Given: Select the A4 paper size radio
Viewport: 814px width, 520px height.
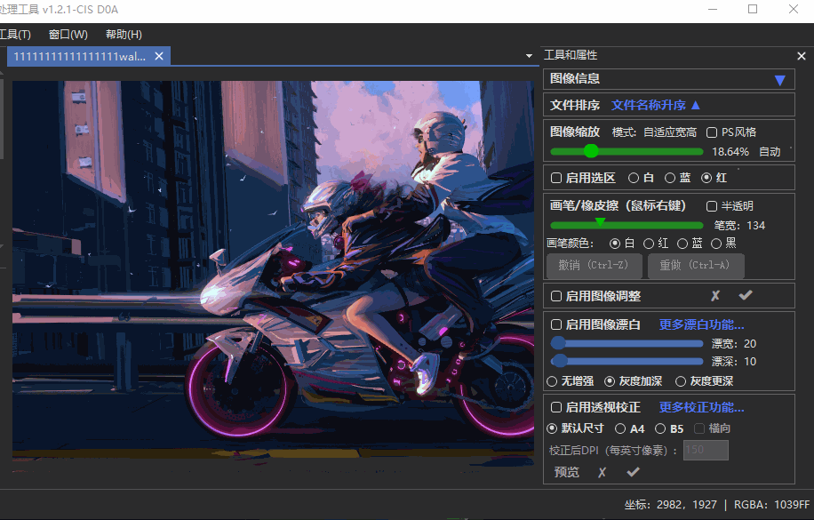Looking at the screenshot, I should 620,428.
